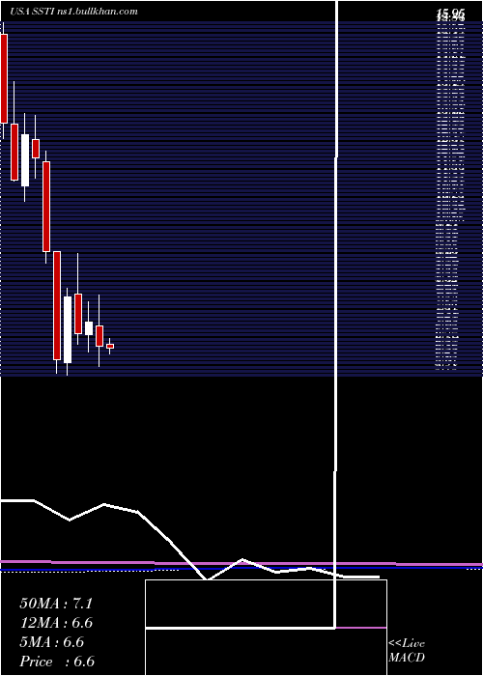Click the tallest white candlestick near the chart bottom
Screen dimensions: 483x676
pos(68,330)
